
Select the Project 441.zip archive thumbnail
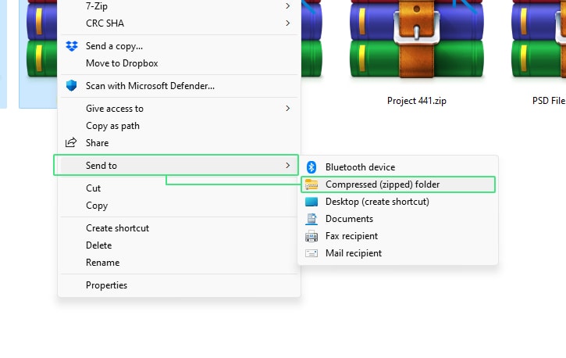417,38
